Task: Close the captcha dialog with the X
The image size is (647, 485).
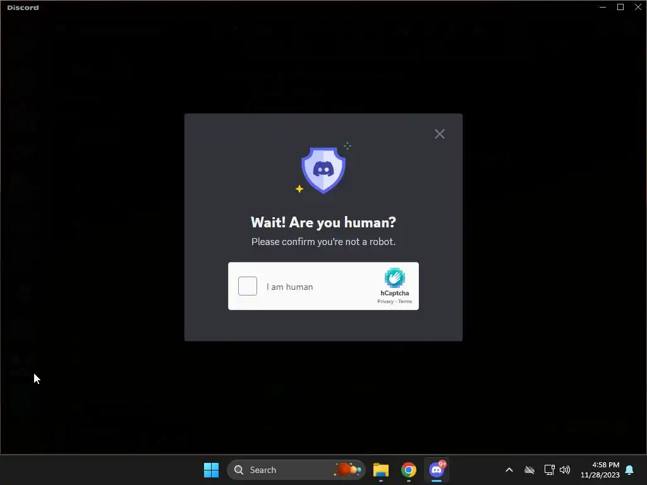Action: (440, 134)
